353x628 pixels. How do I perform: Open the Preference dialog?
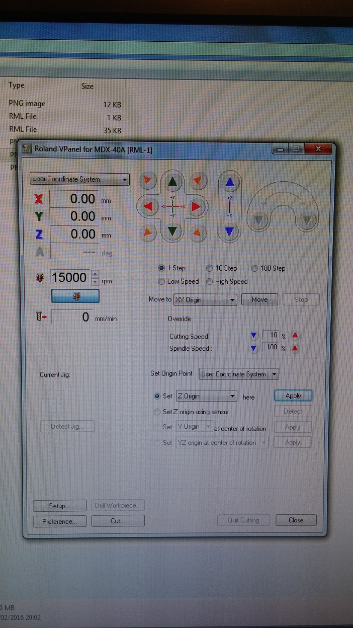(59, 521)
